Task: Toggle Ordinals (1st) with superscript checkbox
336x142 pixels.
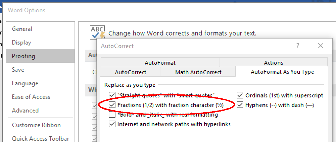Action: 240,95
